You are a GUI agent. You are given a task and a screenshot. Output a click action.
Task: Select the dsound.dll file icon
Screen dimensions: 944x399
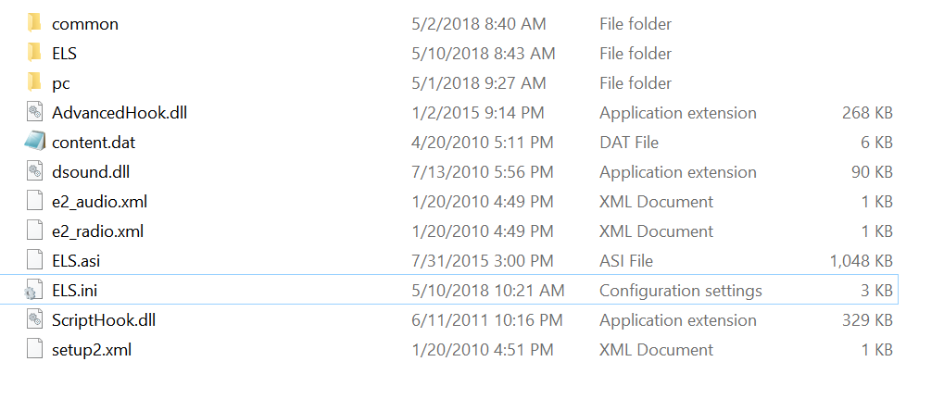coord(34,172)
